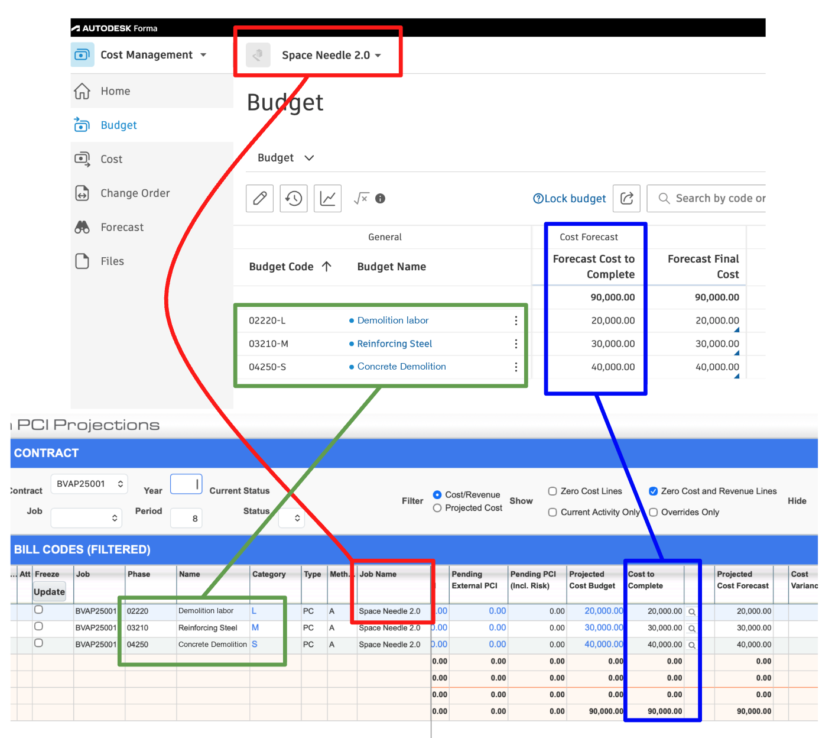Open the Reinforcing Steel budget link
Screen dimensions: 832x738
(x=395, y=344)
